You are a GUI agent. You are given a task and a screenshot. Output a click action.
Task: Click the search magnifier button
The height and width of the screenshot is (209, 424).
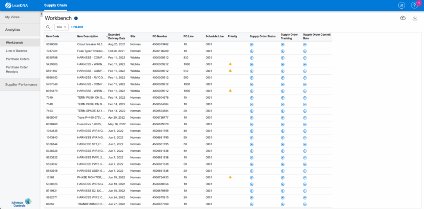pos(48,27)
